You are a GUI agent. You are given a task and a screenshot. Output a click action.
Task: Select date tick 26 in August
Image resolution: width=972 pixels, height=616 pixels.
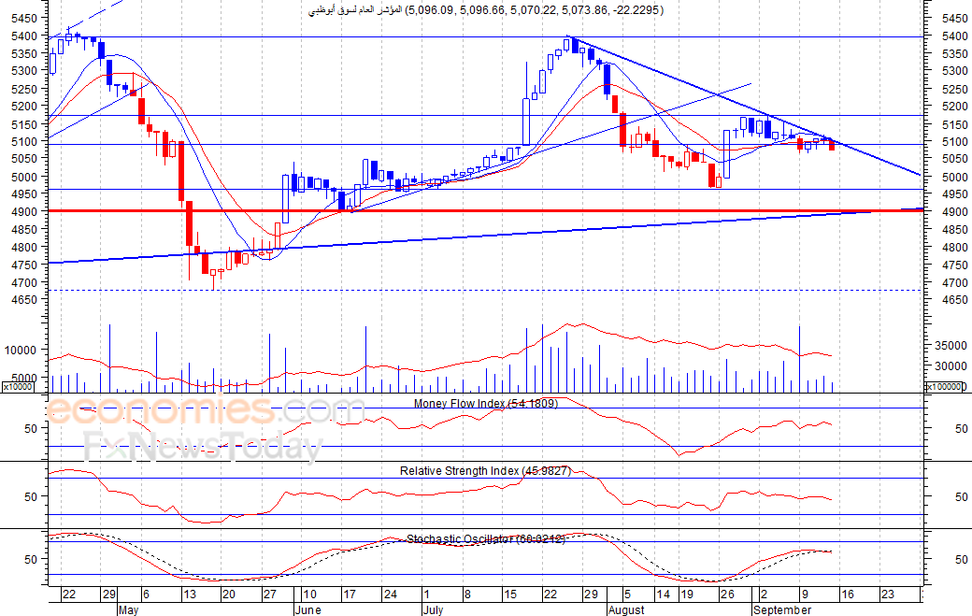pos(727,595)
